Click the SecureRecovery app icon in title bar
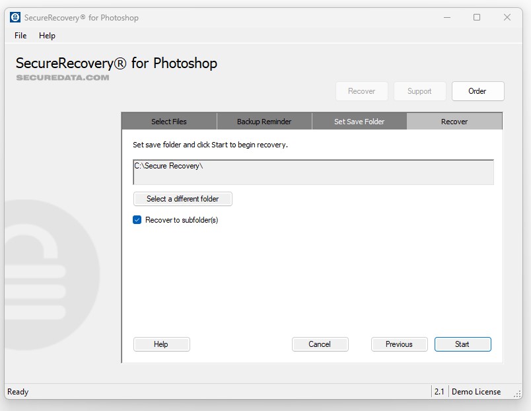 coord(16,18)
